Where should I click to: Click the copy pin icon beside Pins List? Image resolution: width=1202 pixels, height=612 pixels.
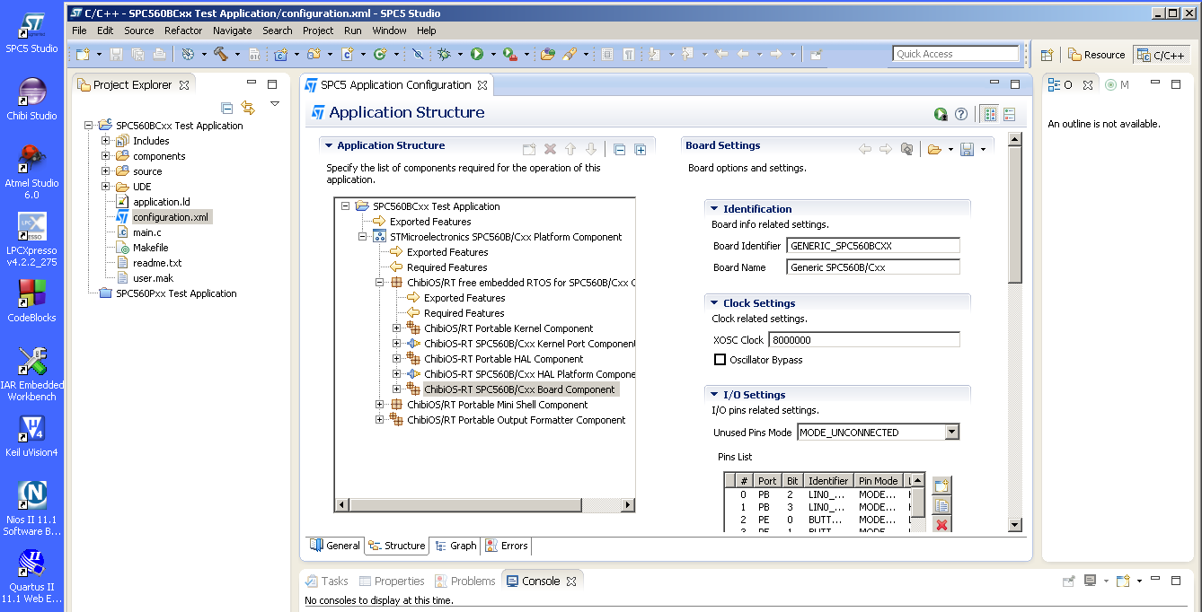(941, 505)
